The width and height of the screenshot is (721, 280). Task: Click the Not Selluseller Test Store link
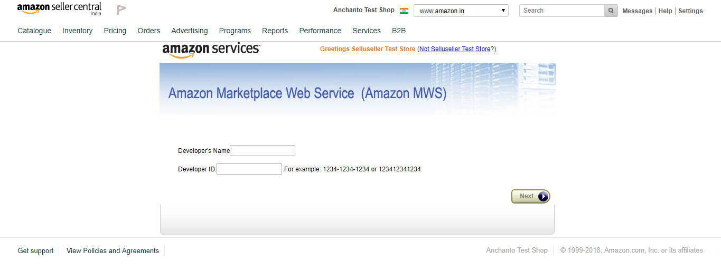[x=455, y=49]
